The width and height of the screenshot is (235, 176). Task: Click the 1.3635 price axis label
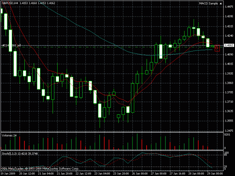(229, 111)
